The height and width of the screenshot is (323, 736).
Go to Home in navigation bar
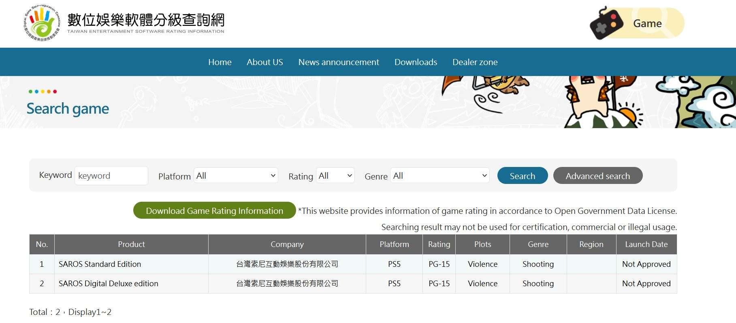(220, 62)
